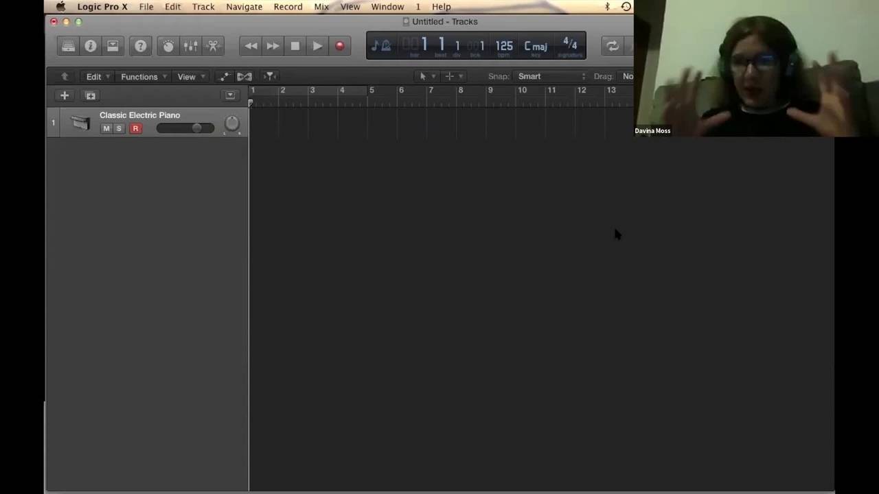Open the Navigate menu
879x494 pixels.
(244, 7)
